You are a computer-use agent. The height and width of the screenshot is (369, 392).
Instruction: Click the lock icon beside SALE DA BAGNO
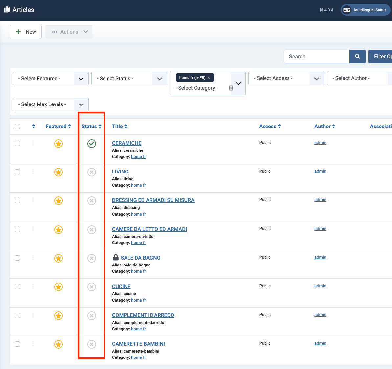coord(116,257)
